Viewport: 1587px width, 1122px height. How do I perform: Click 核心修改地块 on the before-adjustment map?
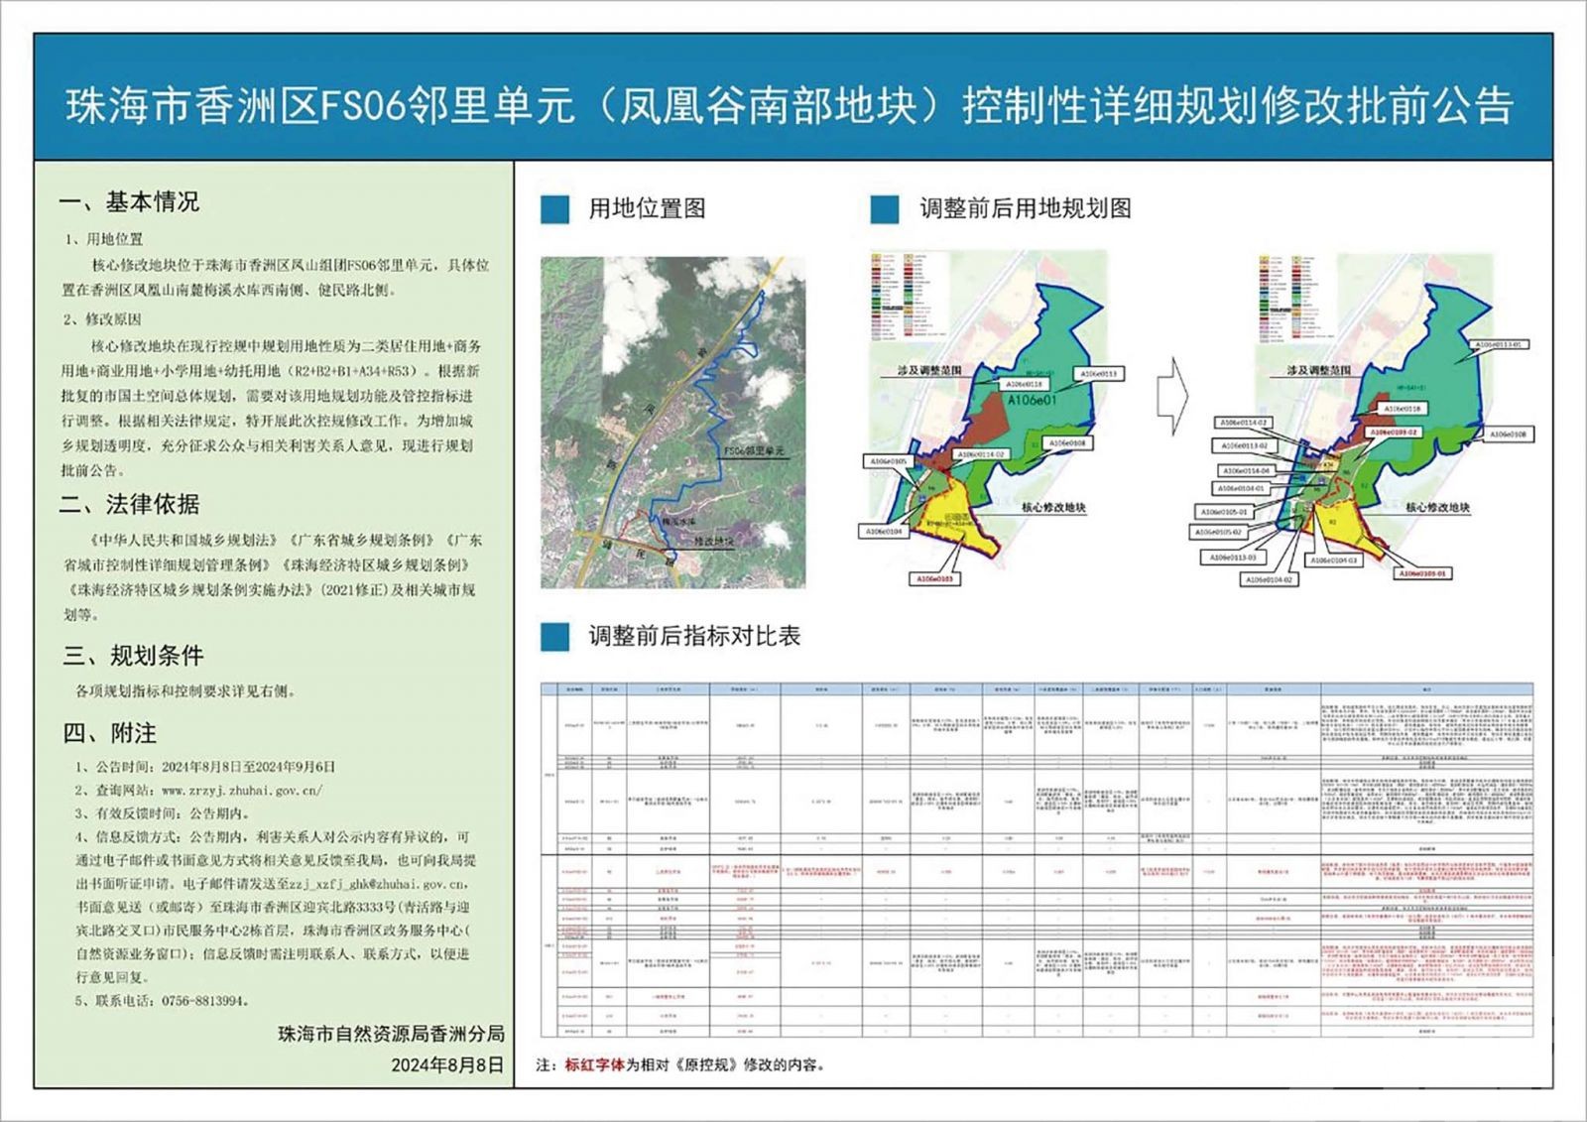click(1054, 507)
